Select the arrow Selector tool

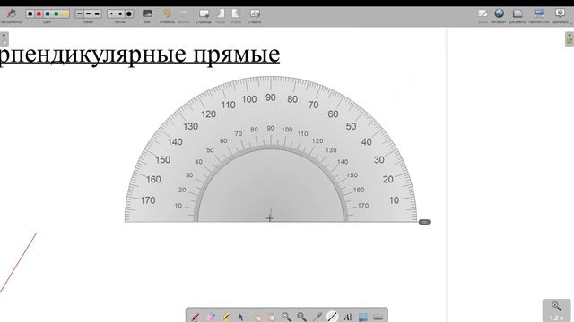pyautogui.click(x=241, y=317)
